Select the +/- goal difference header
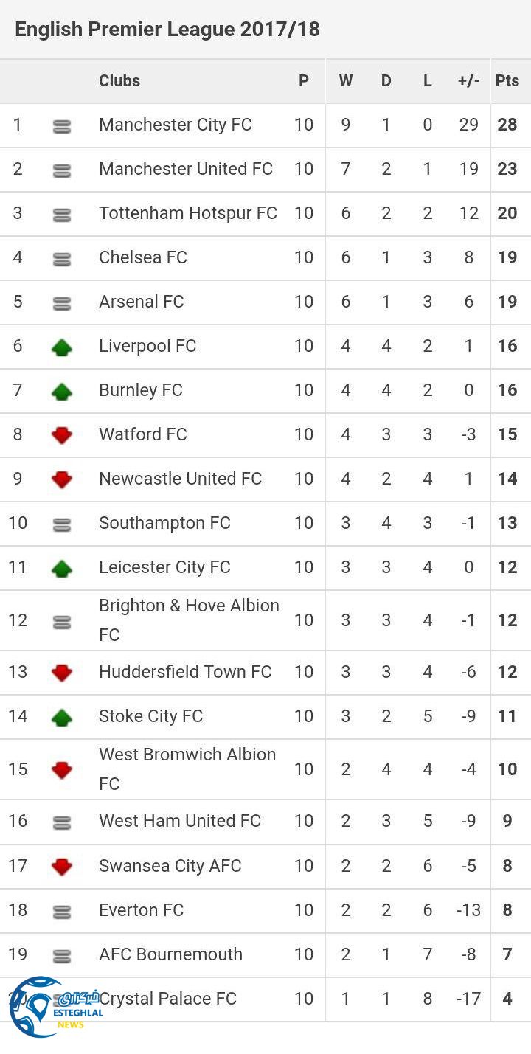Image resolution: width=531 pixels, height=1054 pixels. 468,81
